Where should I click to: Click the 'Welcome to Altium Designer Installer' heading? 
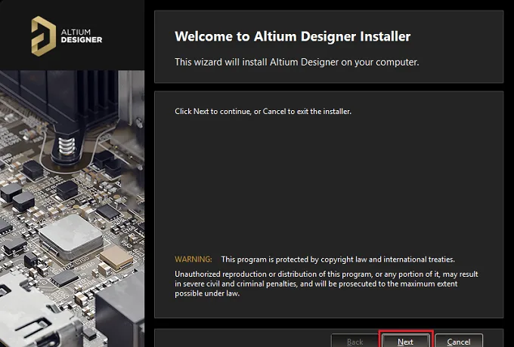point(293,36)
